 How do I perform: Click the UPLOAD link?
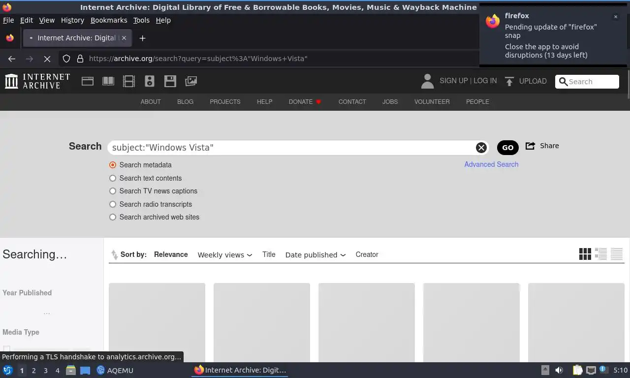click(533, 81)
